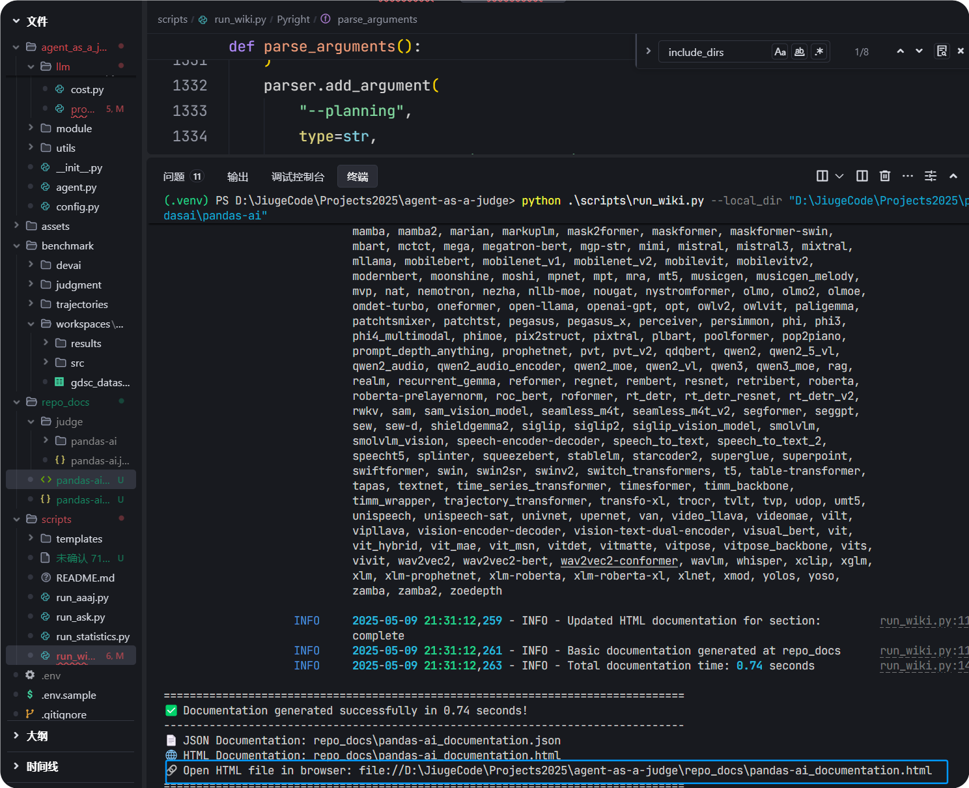Switch to the 调试控制台 tab
This screenshot has height=788, width=969.
(298, 176)
